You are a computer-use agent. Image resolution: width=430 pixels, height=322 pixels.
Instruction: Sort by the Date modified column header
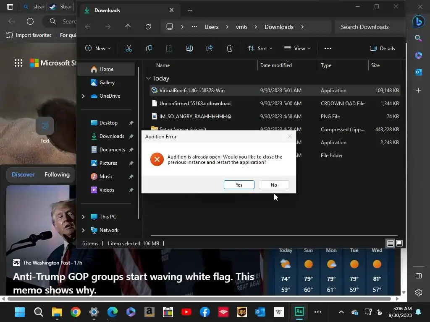276,65
